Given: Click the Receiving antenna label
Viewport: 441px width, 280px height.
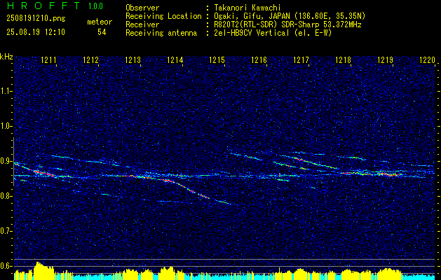Looking at the screenshot, I should coord(161,33).
